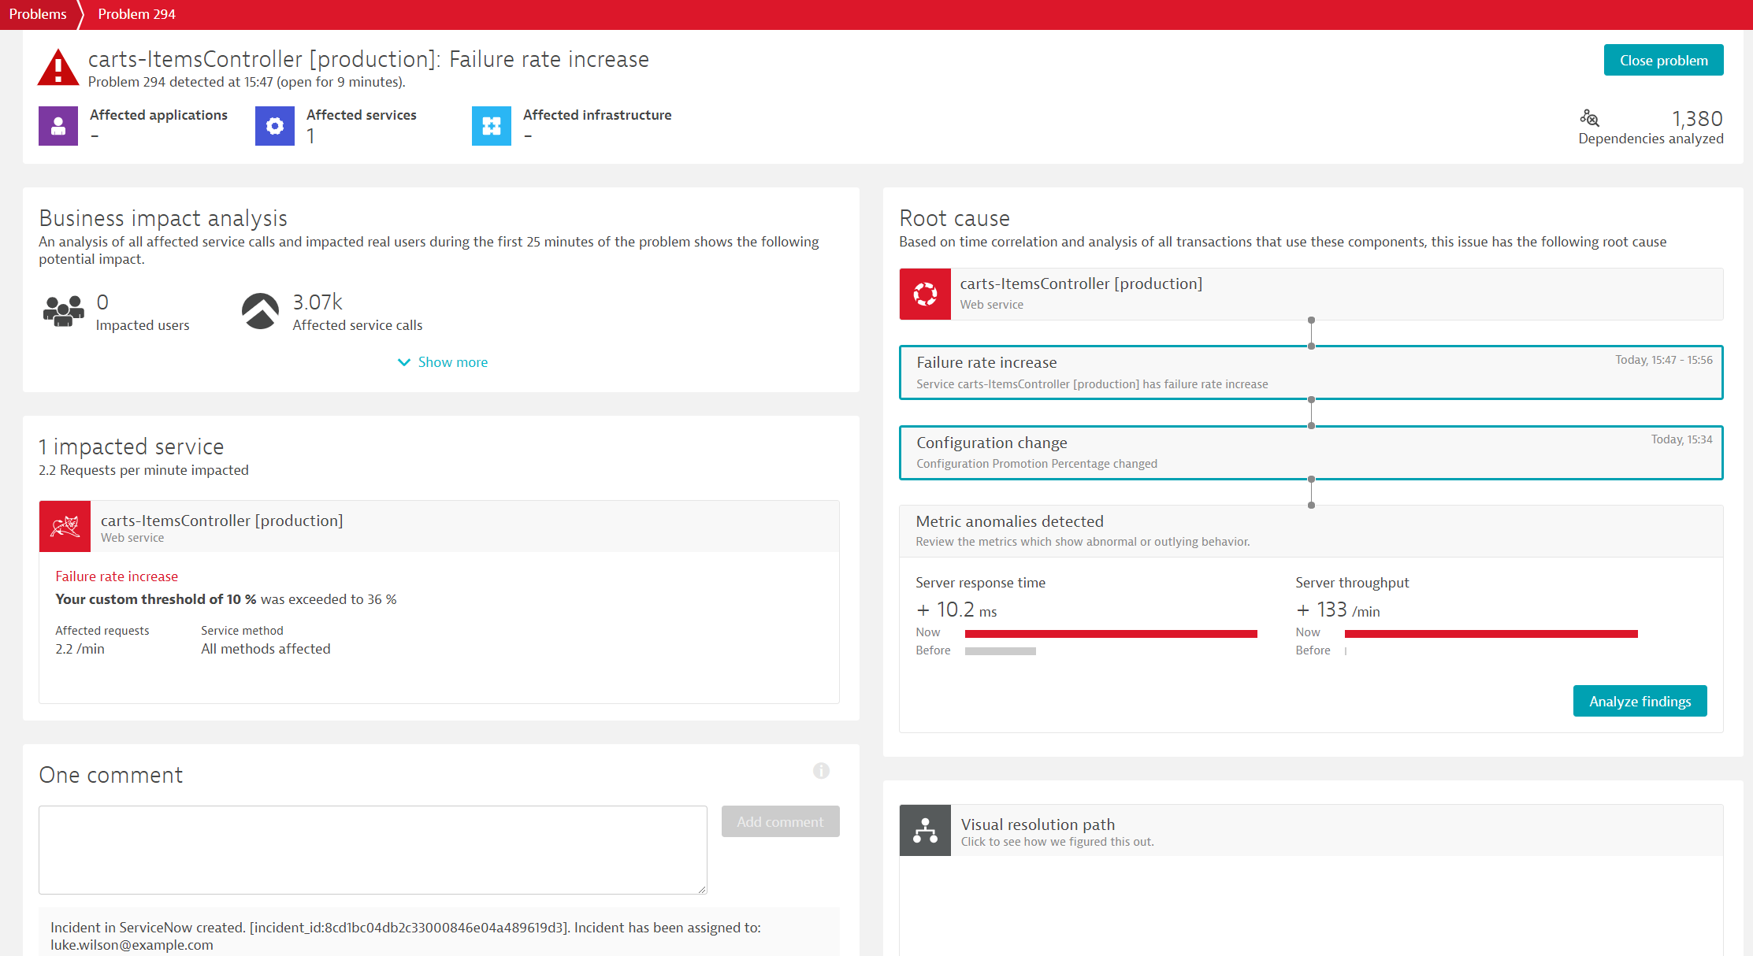This screenshot has width=1753, height=956.
Task: Click the Analyze findings button
Action: (1640, 701)
